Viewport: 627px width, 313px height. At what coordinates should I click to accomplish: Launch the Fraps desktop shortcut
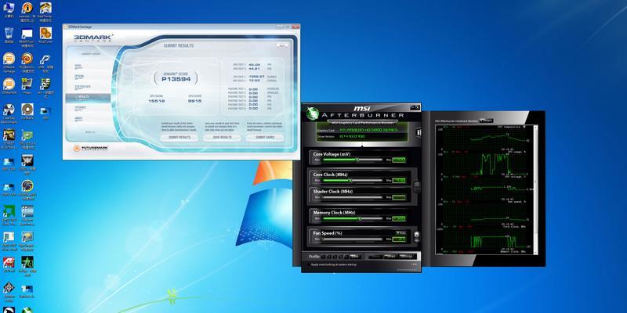pos(27,85)
